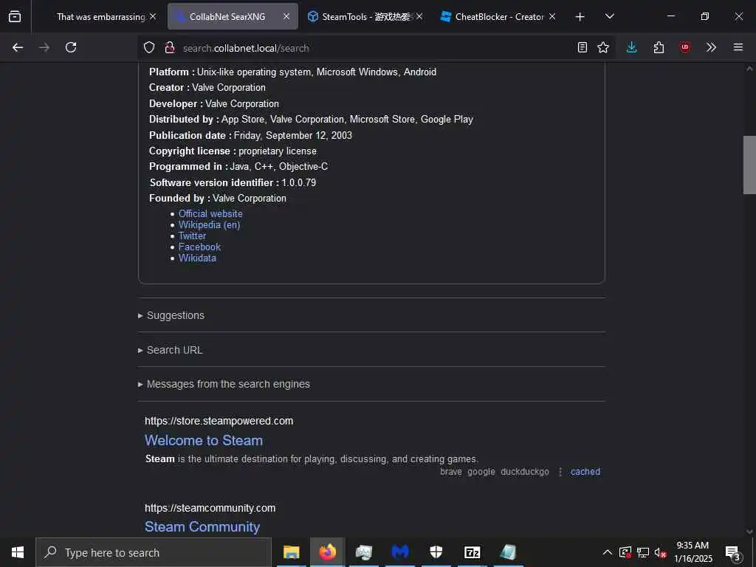This screenshot has width=756, height=567.
Task: Toggle reader view icon
Action: point(583,47)
